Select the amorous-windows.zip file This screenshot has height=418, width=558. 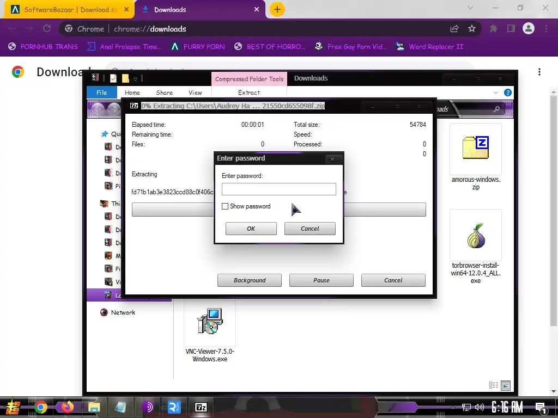(476, 157)
